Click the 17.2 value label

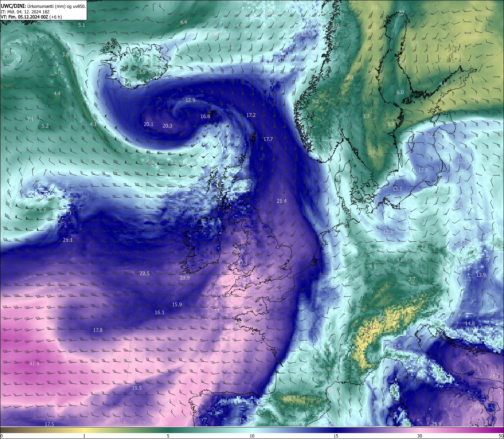coord(251,115)
